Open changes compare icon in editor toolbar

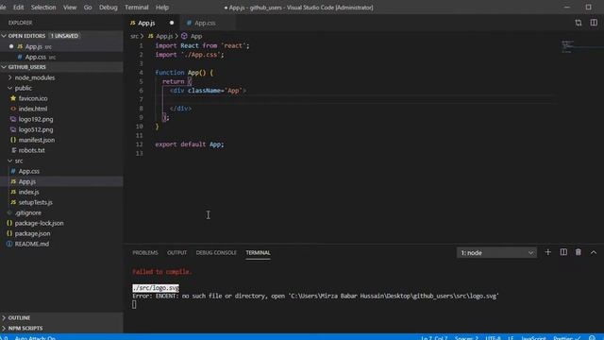(579, 23)
